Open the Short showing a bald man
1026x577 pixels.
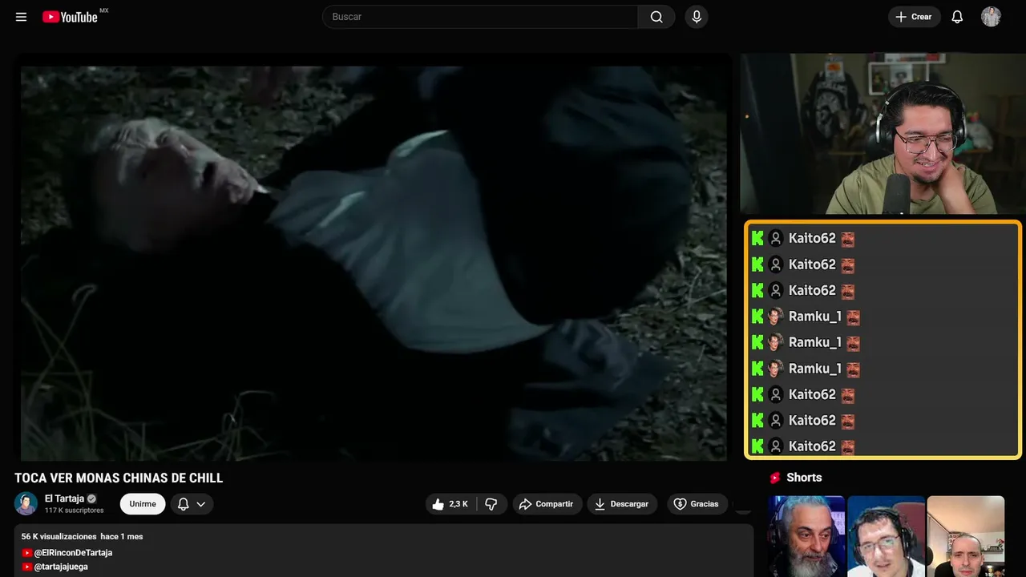click(x=965, y=536)
